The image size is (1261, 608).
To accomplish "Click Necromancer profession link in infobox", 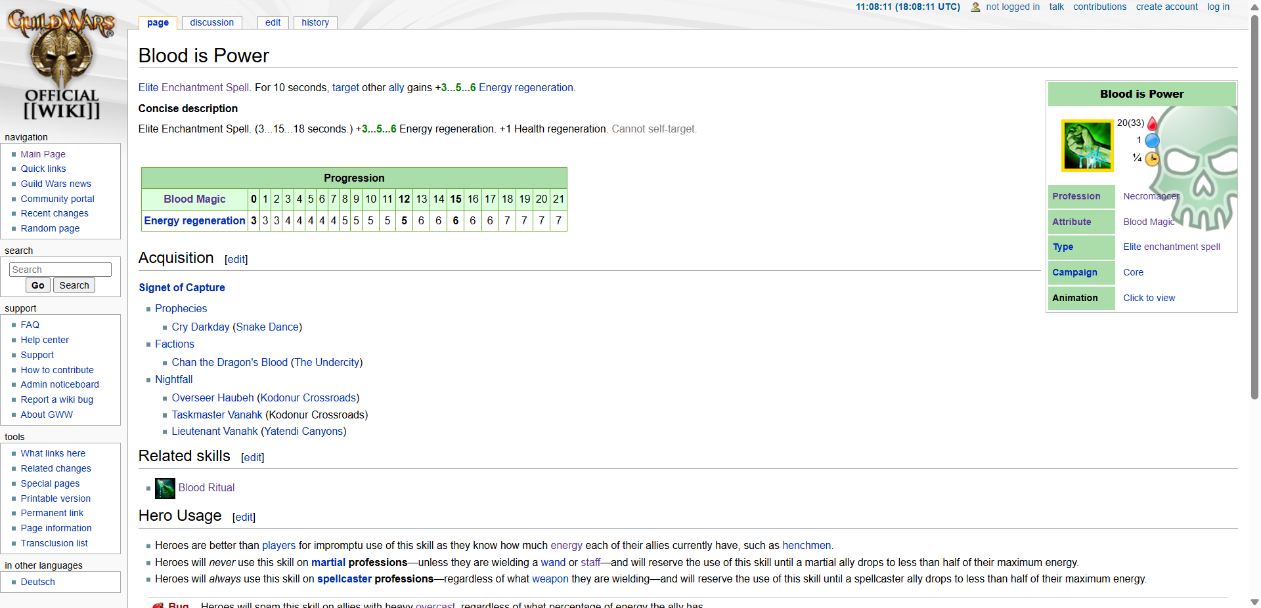I will 1151,196.
